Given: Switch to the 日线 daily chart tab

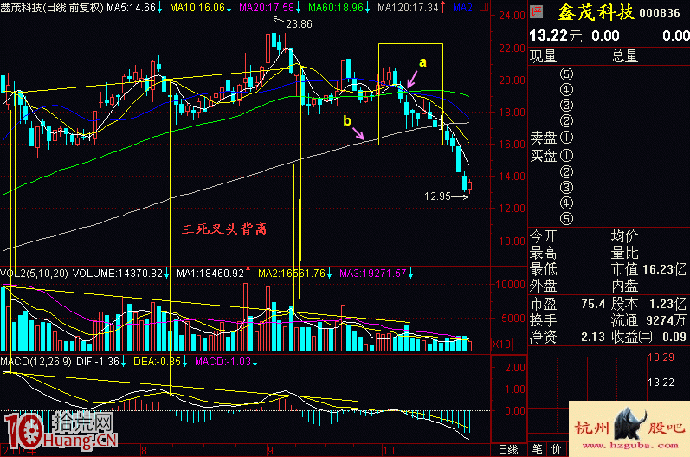Looking at the screenshot, I should 508,449.
